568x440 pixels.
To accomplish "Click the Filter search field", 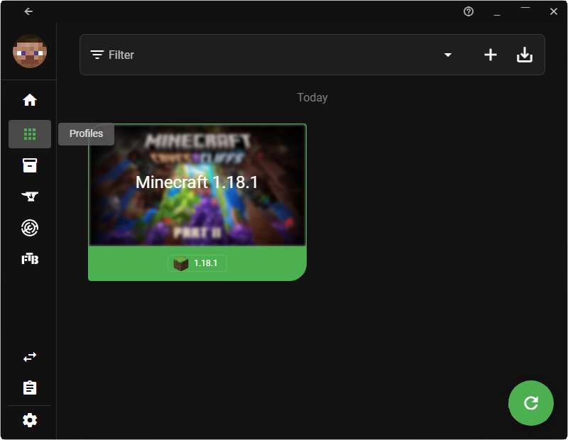I will pos(213,54).
